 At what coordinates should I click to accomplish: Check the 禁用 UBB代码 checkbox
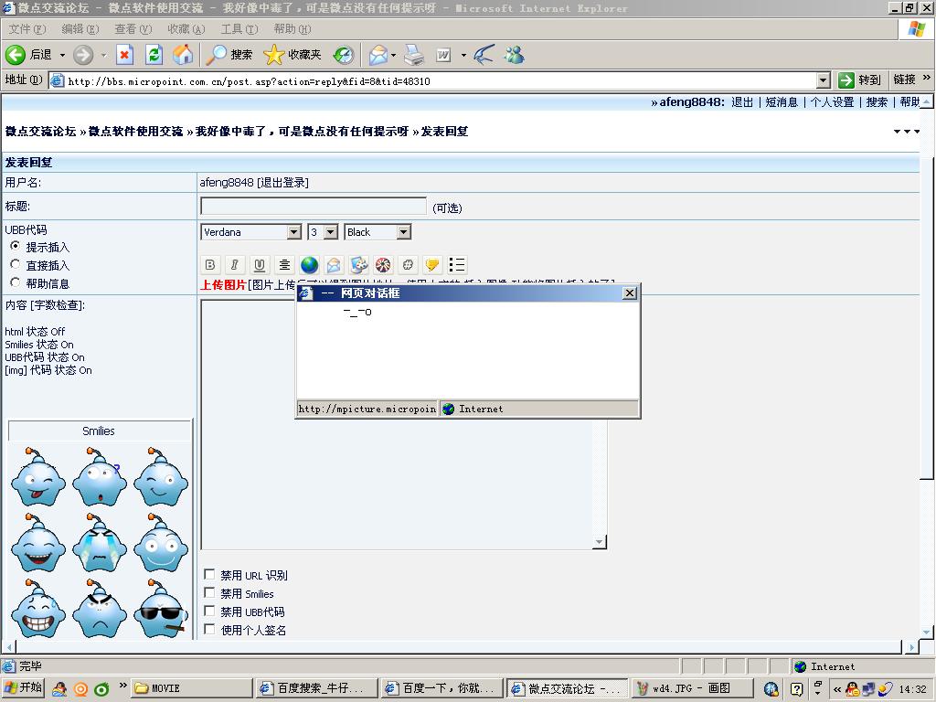pyautogui.click(x=209, y=611)
